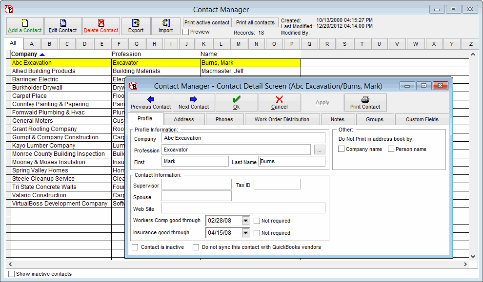Viewport: 483px width, 282px height.
Task: Filter contacts by letter S tab
Action: pyautogui.click(x=344, y=44)
